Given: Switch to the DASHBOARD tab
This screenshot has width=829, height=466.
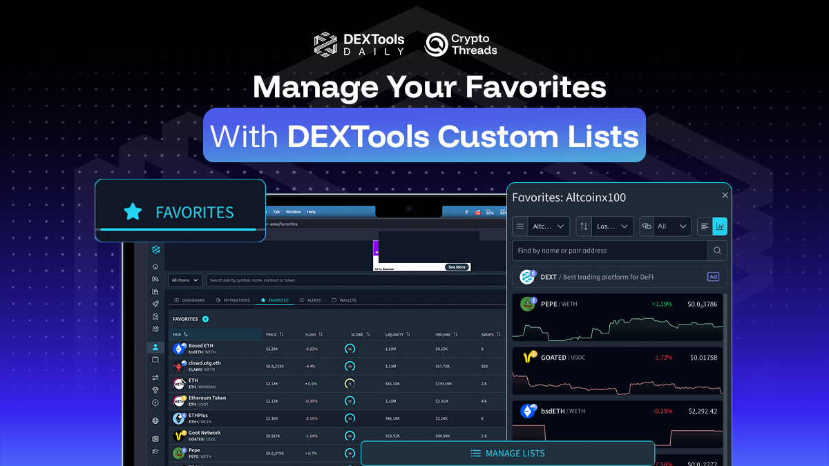Looking at the screenshot, I should tap(190, 300).
